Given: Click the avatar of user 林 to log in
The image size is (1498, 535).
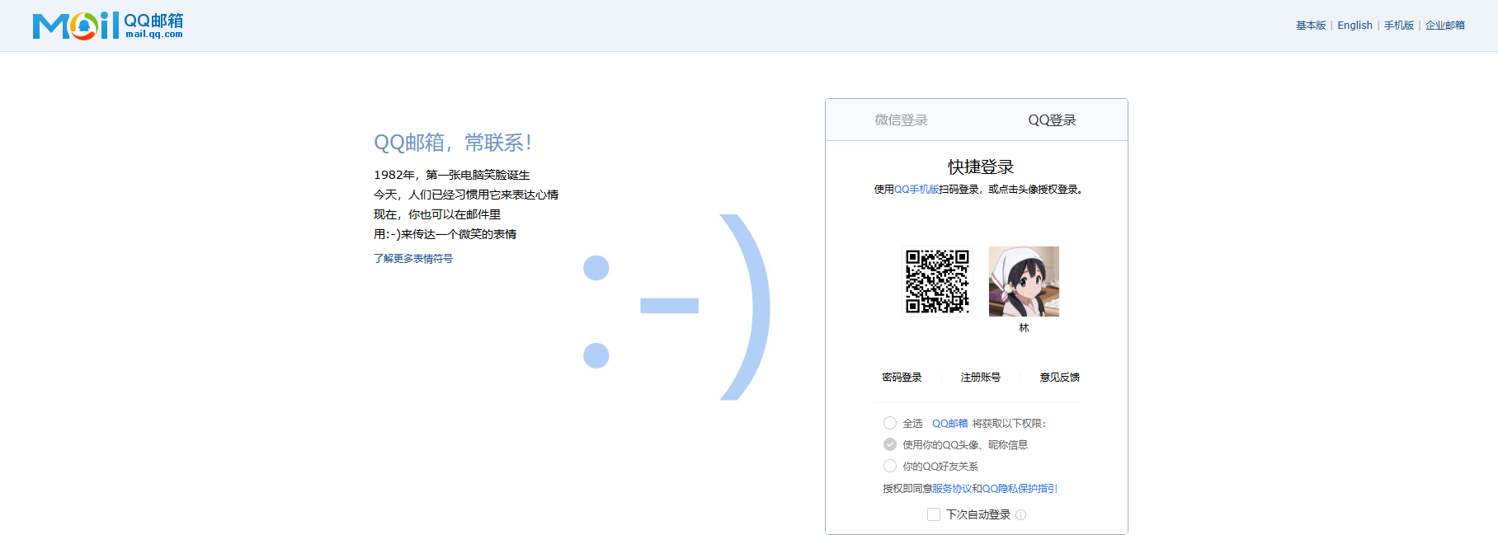Looking at the screenshot, I should point(1024,282).
